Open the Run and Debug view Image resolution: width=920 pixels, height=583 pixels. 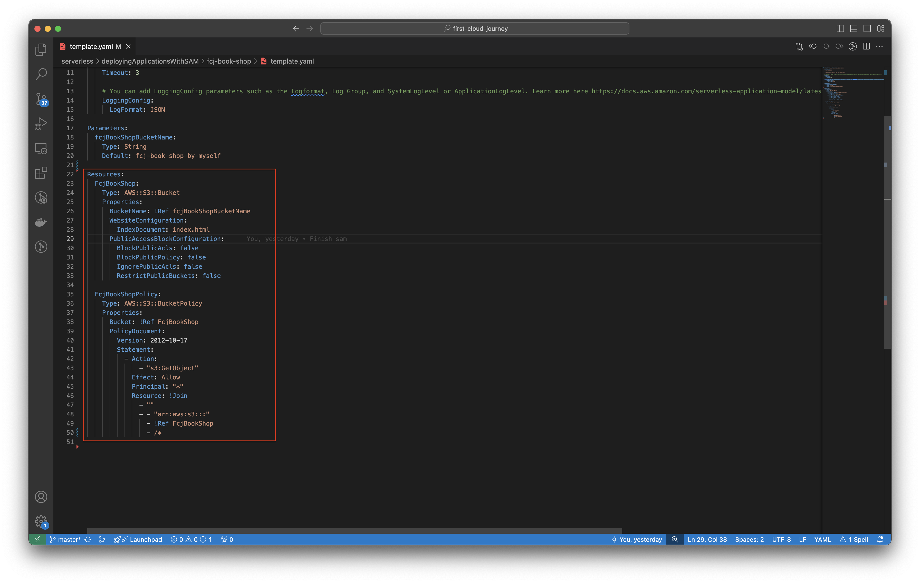41,124
